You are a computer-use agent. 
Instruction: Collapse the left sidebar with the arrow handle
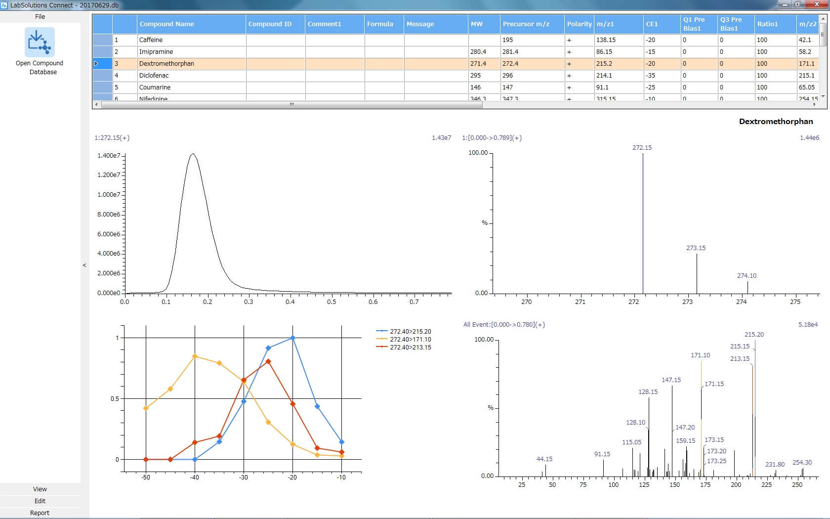point(84,265)
